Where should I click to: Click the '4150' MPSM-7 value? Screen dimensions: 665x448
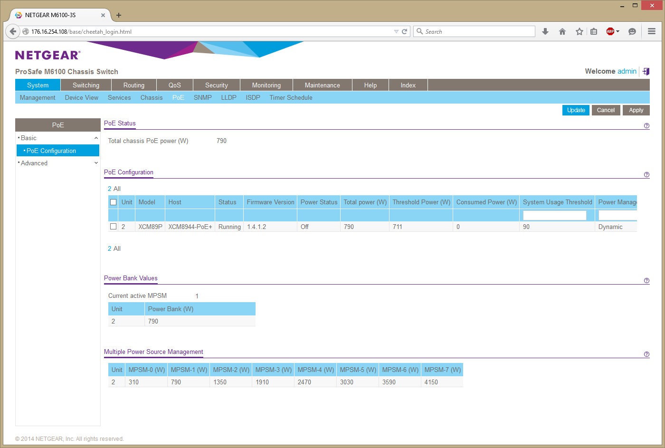[x=431, y=382]
